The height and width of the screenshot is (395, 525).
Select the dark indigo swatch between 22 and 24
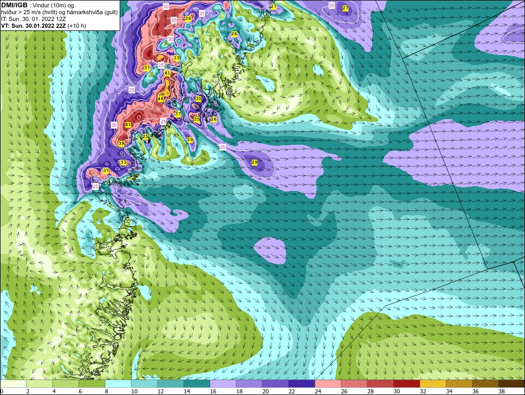click(302, 383)
